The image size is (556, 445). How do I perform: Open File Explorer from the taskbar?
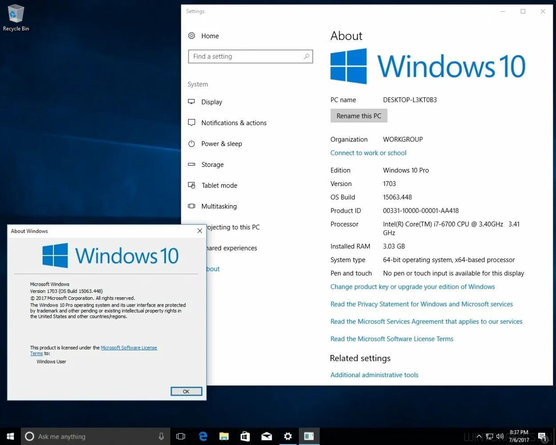pyautogui.click(x=224, y=437)
